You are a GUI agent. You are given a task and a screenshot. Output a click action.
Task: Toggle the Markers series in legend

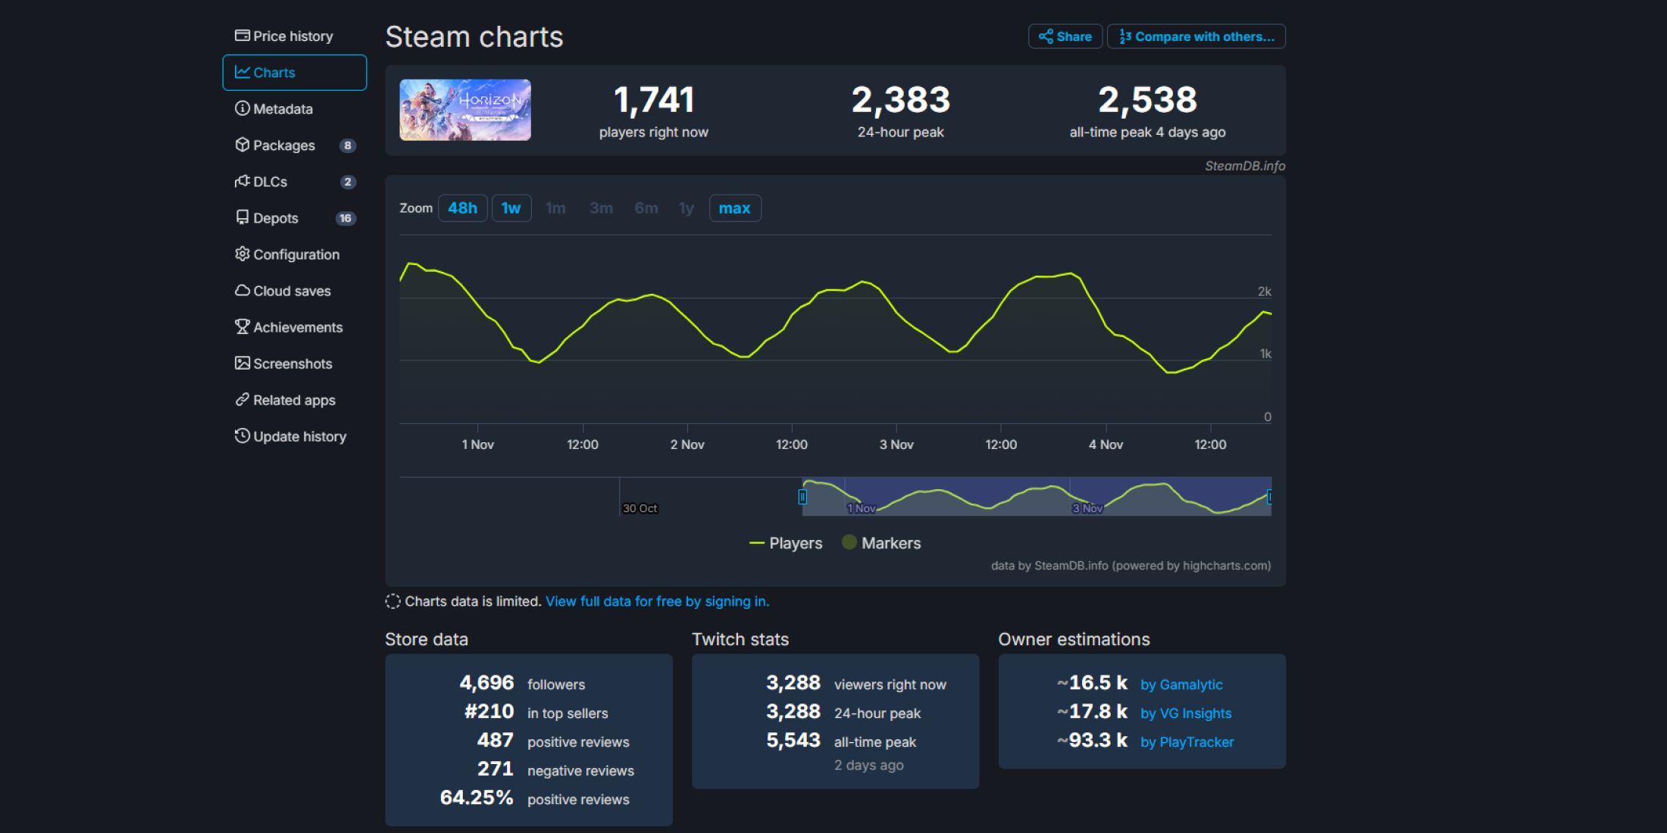coord(881,543)
